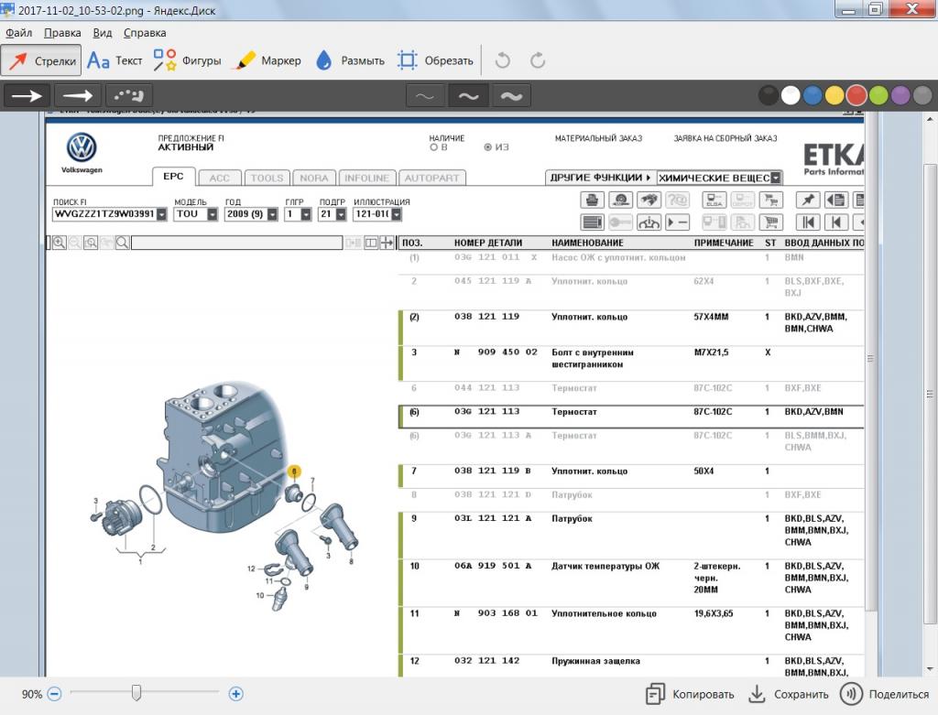The image size is (938, 715).
Task: Pick the yellow color swatch
Action: point(834,95)
